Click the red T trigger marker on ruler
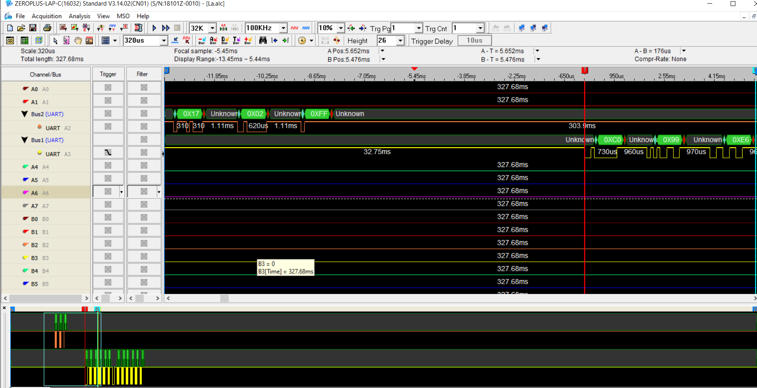Image resolution: width=757 pixels, height=388 pixels. tap(585, 70)
